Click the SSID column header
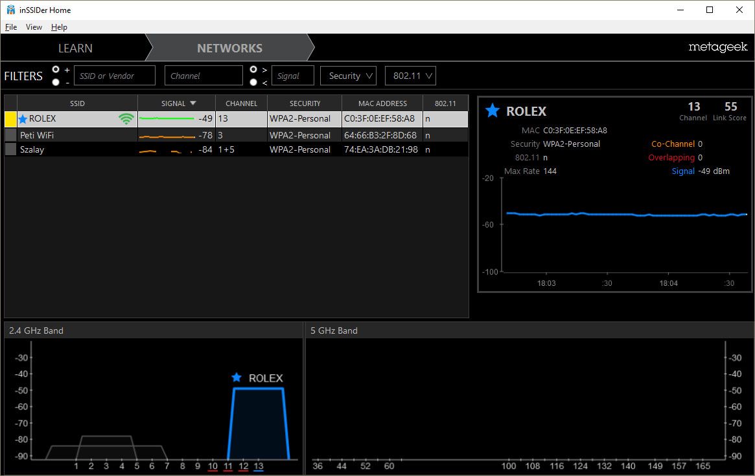Viewport: 755px width, 476px height. (x=77, y=103)
